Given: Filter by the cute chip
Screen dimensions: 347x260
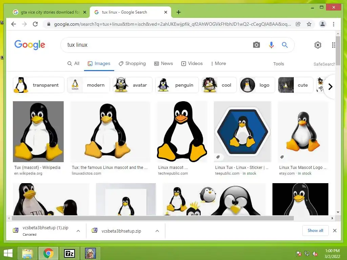Looking at the screenshot, I should pyautogui.click(x=295, y=85).
